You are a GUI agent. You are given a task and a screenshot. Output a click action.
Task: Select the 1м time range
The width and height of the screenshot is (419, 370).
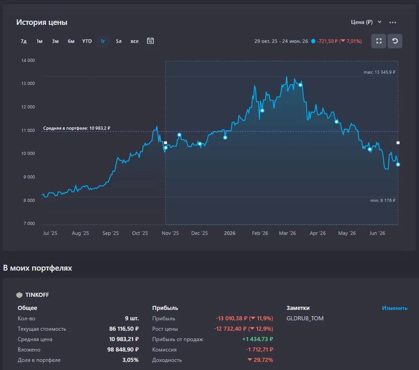(40, 41)
